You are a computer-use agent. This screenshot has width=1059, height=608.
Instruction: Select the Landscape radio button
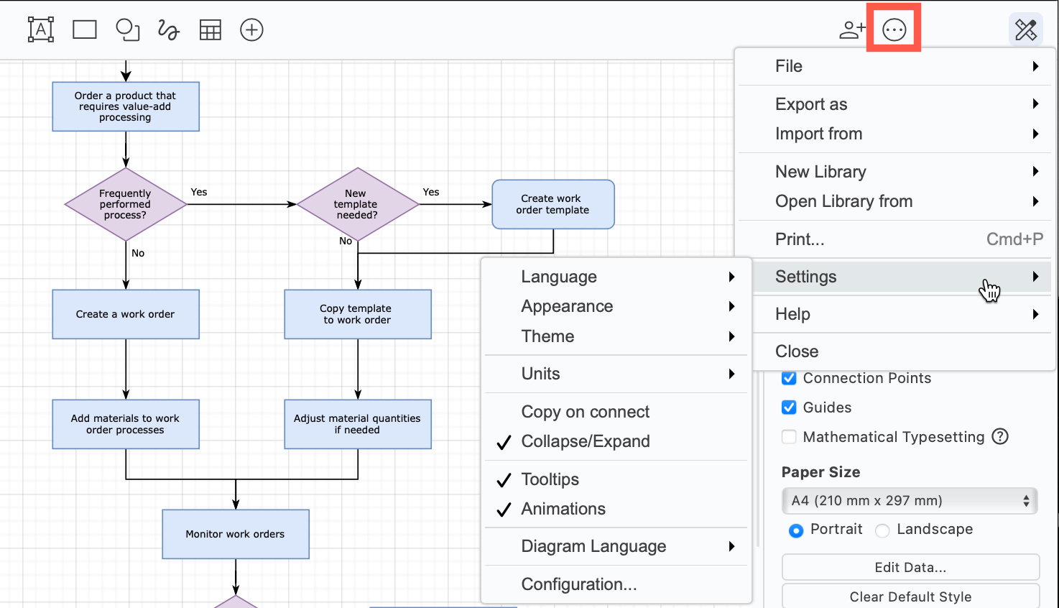tap(882, 530)
